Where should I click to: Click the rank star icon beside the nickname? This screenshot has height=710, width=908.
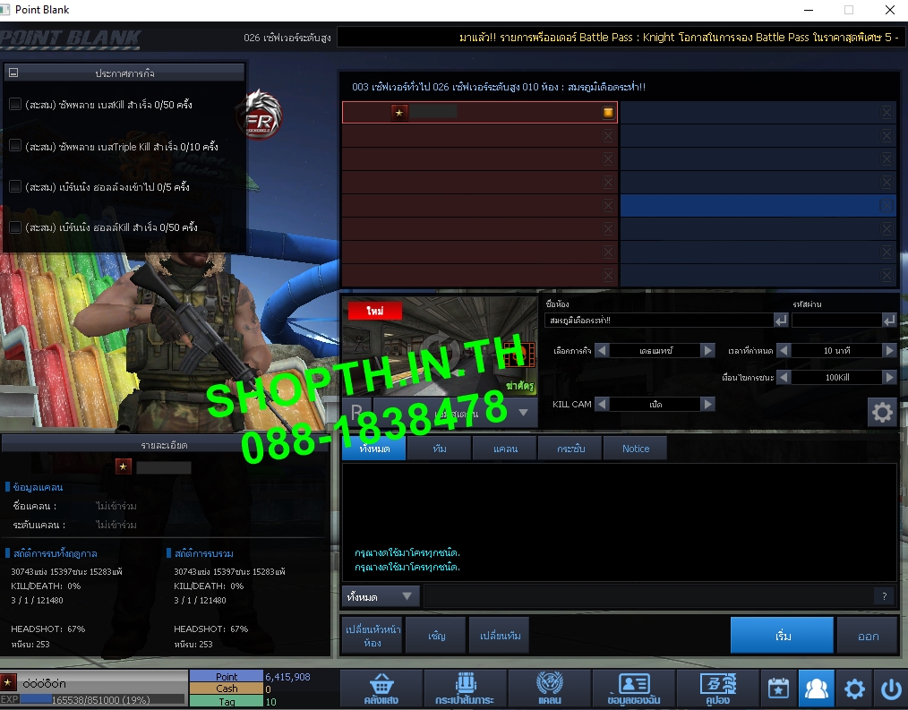[x=7, y=683]
